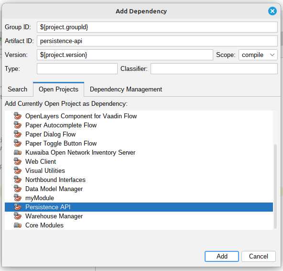Click the Add button
This screenshot has height=271, width=283.
click(222, 256)
